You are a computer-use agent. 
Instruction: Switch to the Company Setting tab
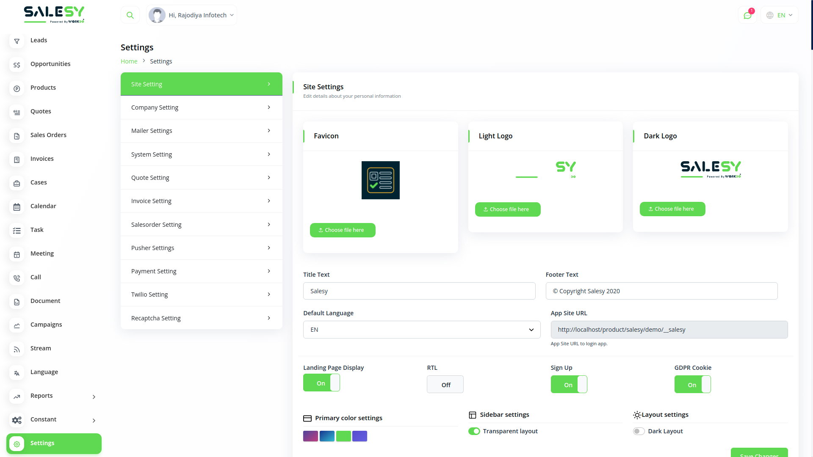point(201,107)
